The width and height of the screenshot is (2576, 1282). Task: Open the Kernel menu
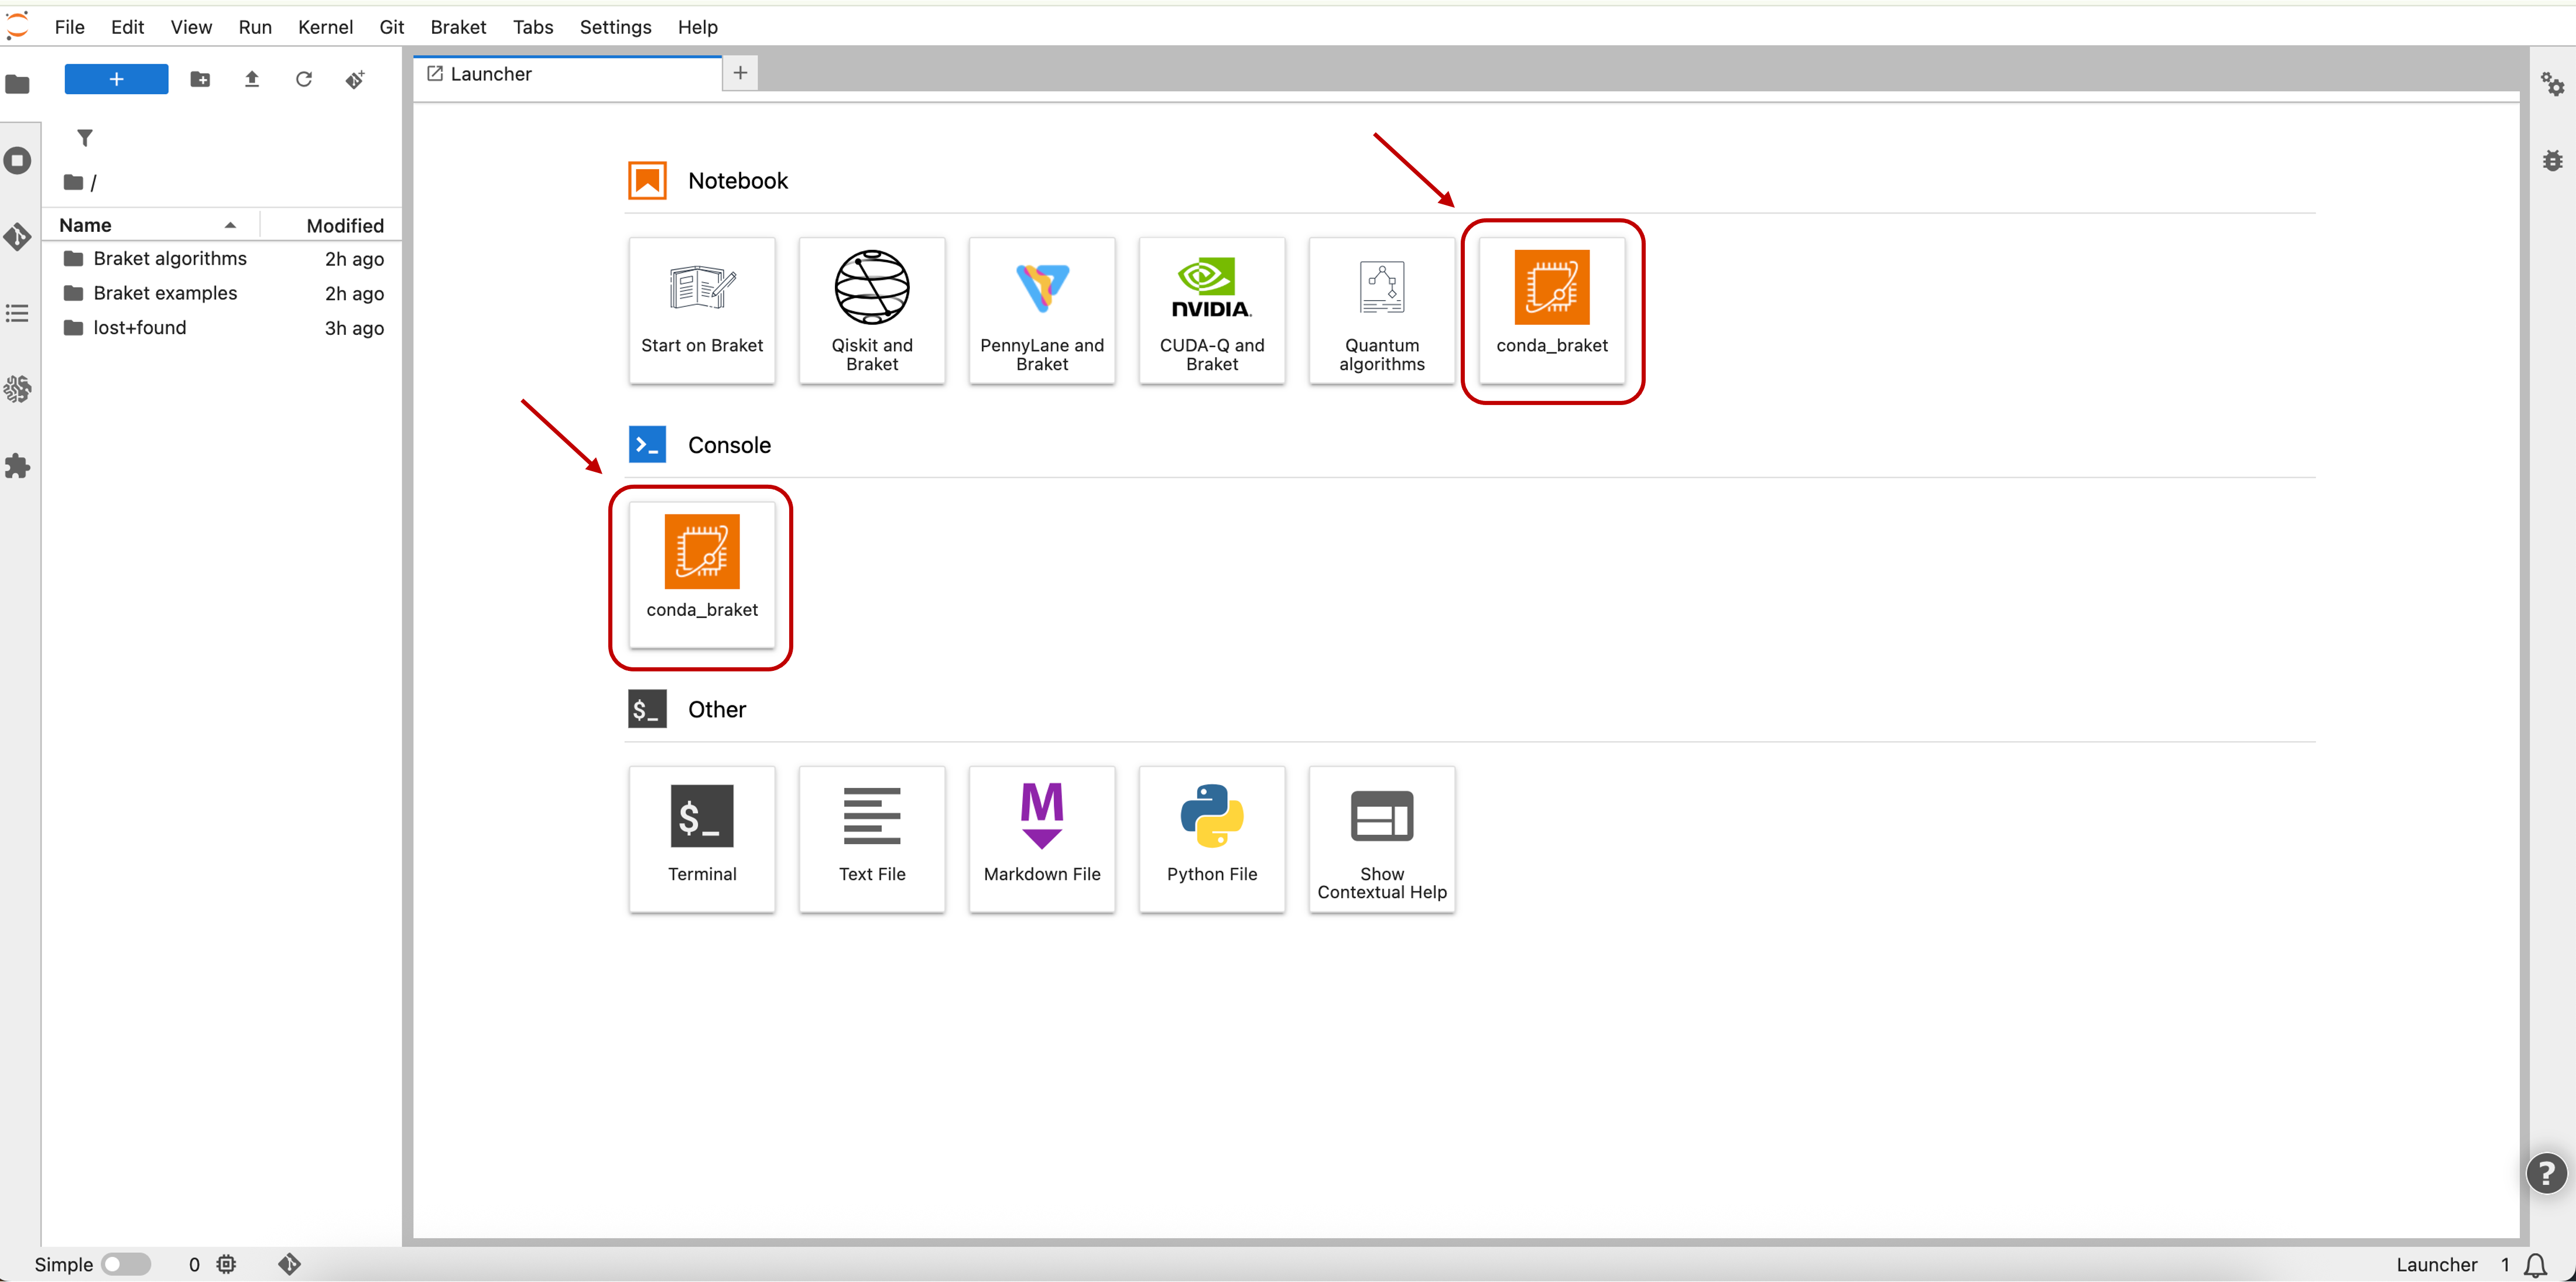(x=325, y=27)
